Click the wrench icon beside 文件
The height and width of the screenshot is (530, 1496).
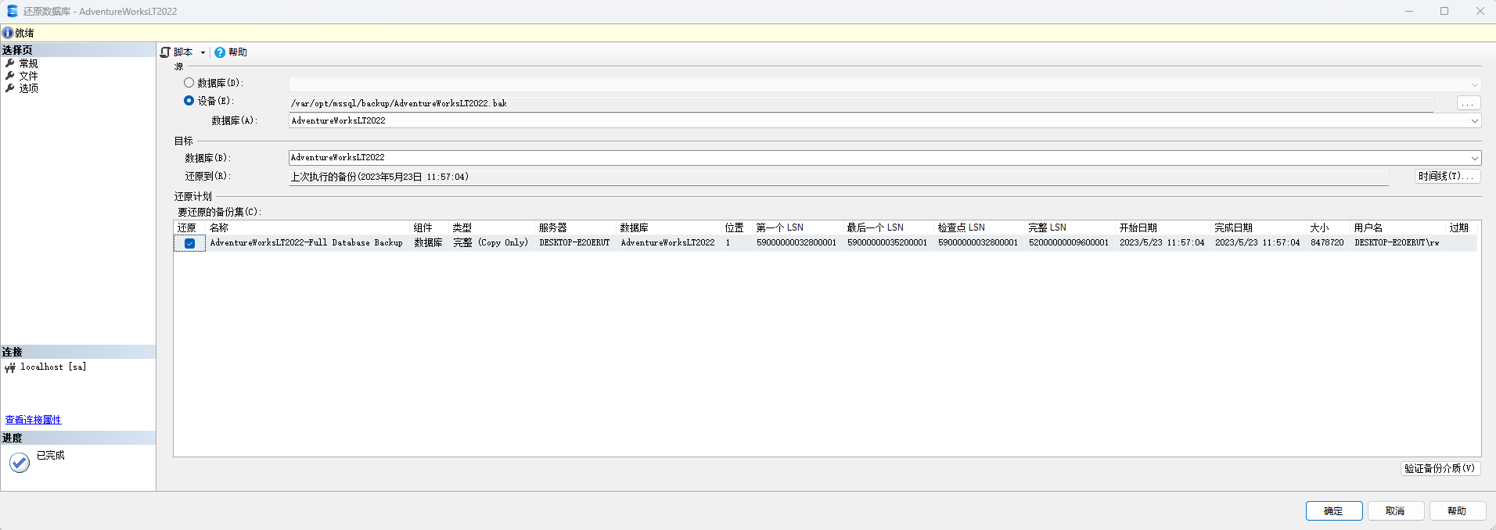pyautogui.click(x=9, y=76)
